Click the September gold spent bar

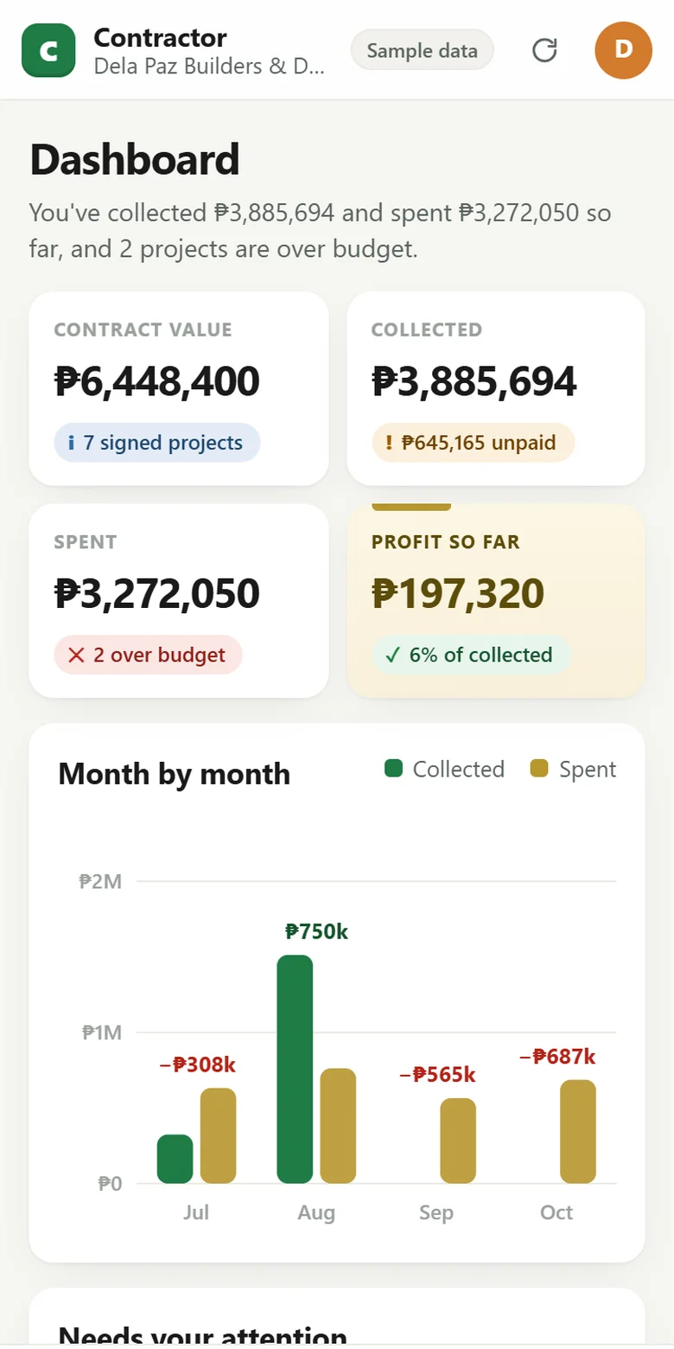[x=458, y=1141]
